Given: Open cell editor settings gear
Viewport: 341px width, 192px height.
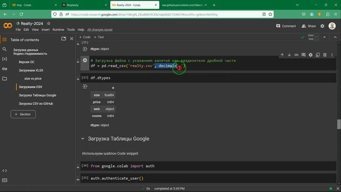Looking at the screenshot, I should (311, 55).
